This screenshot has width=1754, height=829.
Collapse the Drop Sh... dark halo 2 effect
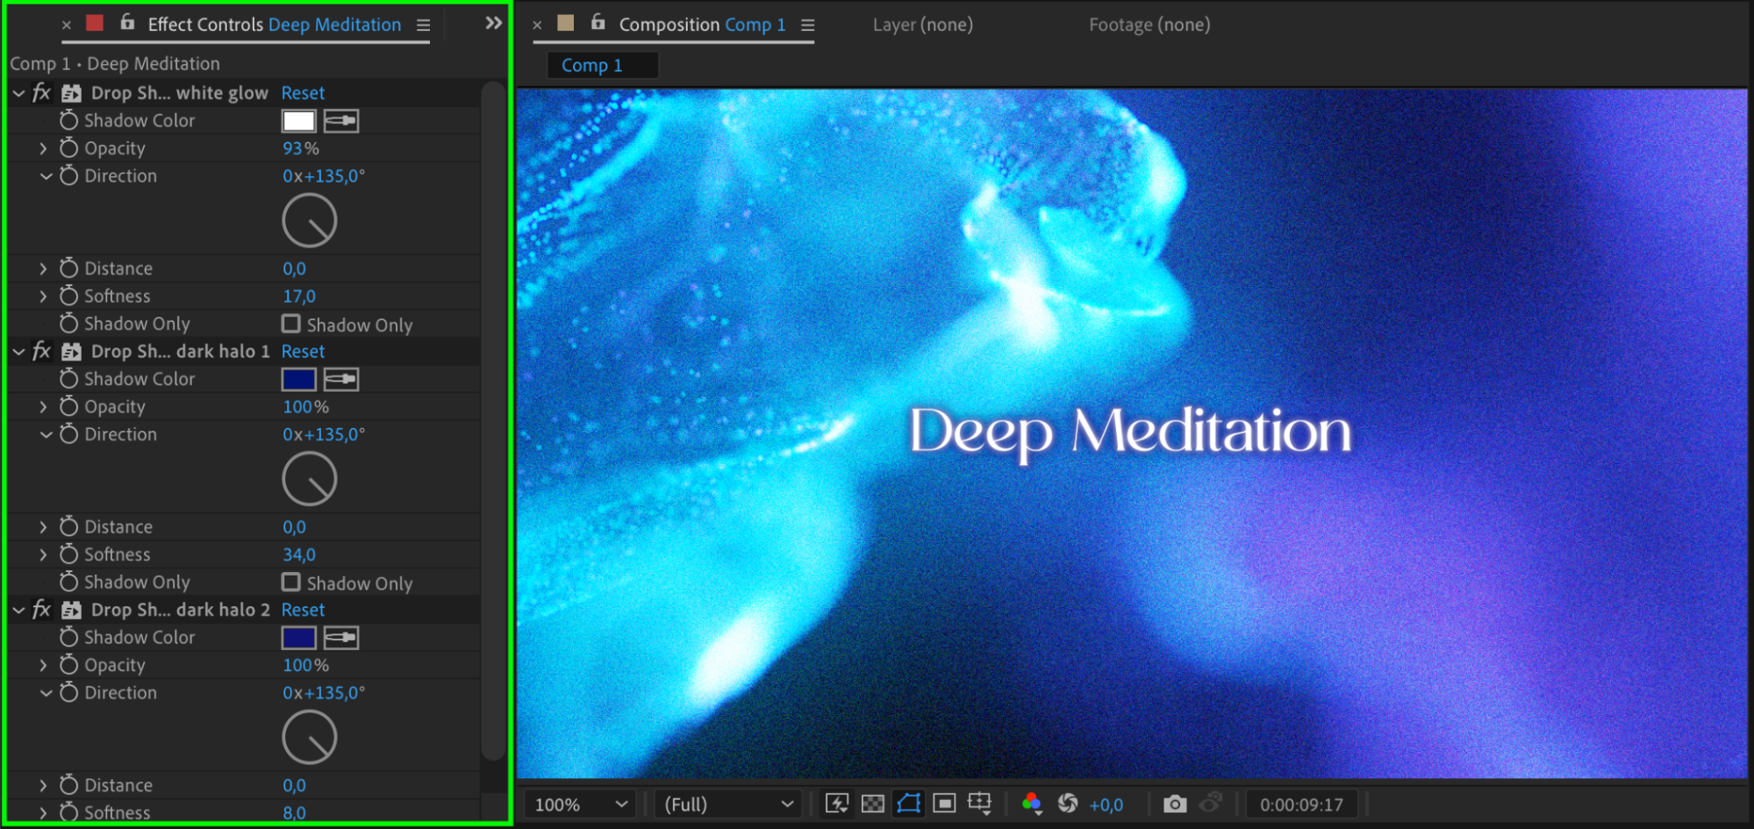(x=18, y=610)
